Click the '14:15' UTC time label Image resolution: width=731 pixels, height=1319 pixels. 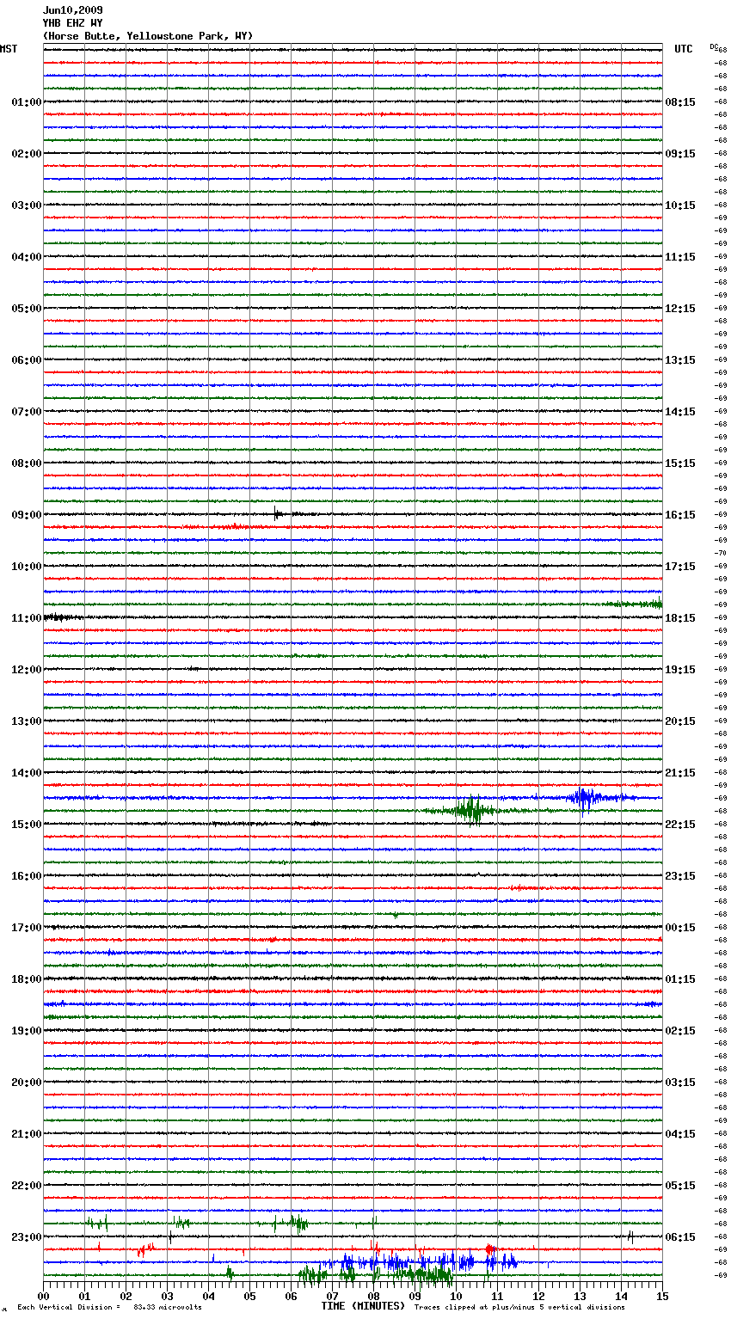(680, 412)
